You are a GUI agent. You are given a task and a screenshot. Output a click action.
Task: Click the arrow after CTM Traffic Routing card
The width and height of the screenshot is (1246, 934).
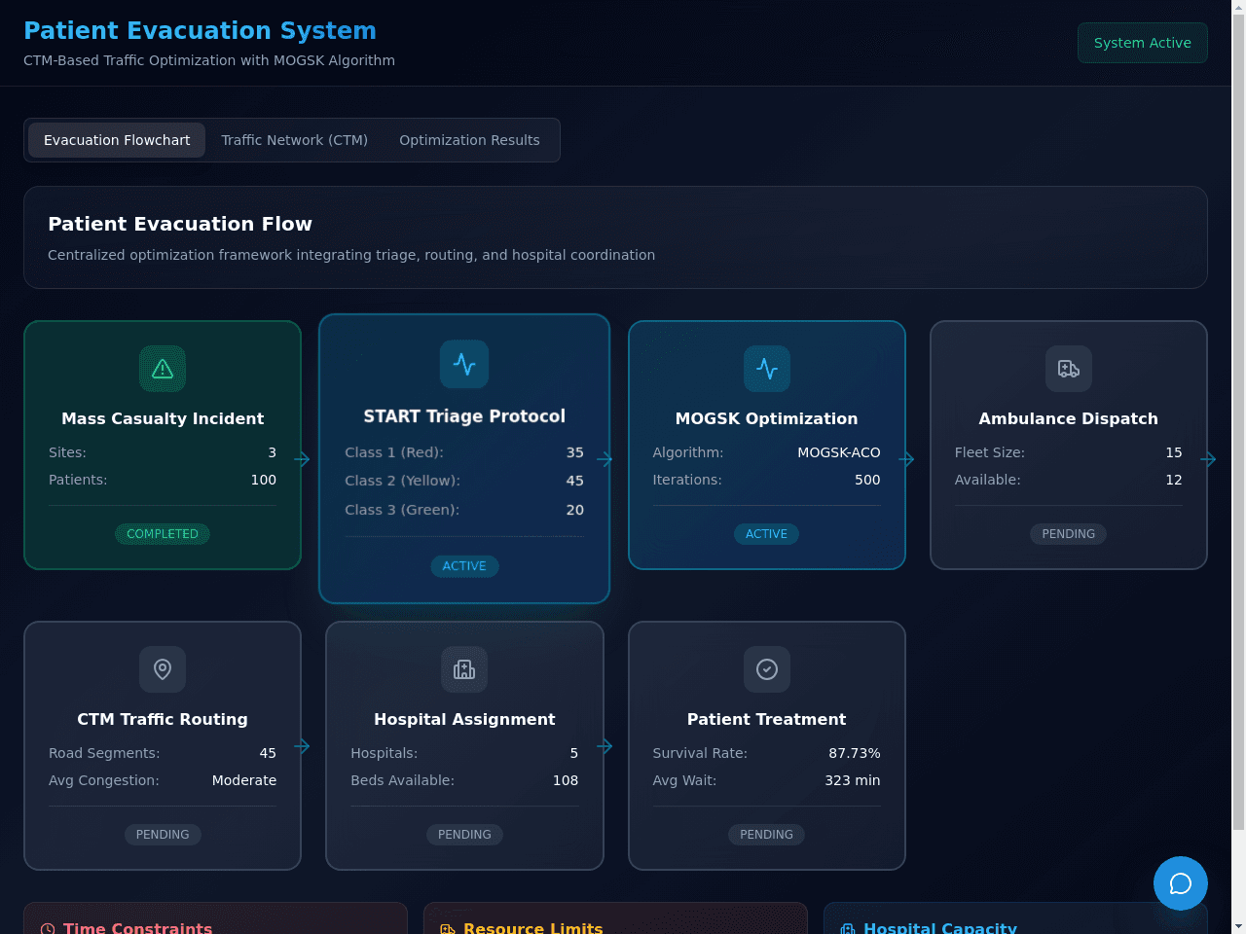tap(302, 746)
